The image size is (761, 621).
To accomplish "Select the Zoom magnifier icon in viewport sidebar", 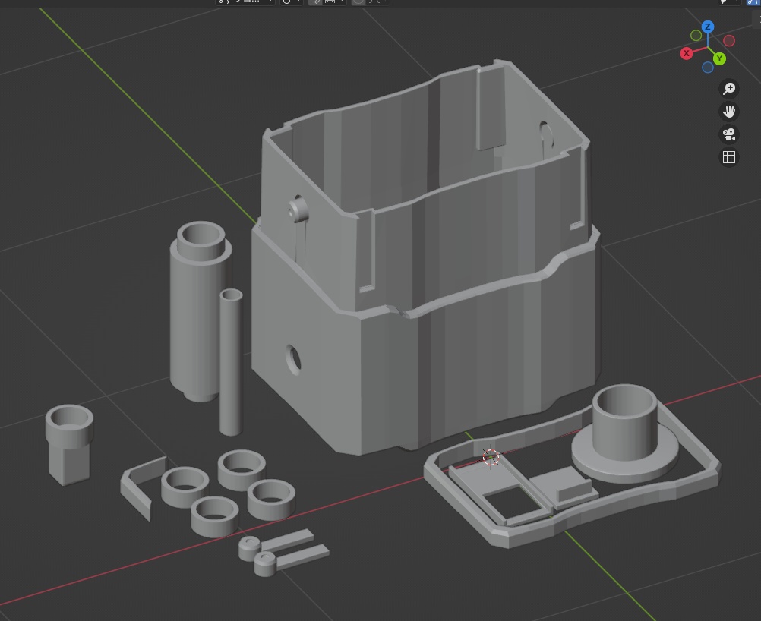I will coord(728,89).
